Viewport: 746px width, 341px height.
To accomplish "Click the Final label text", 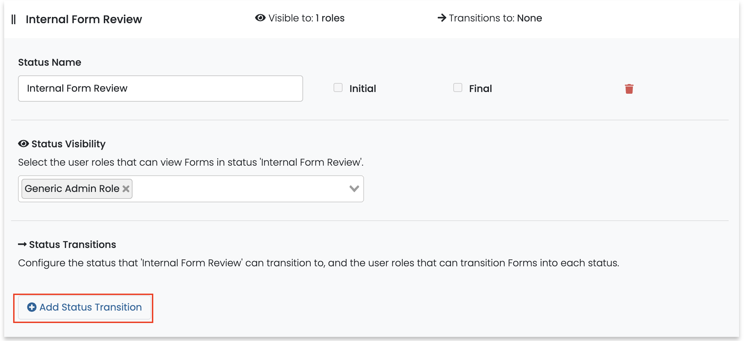I will click(x=480, y=89).
